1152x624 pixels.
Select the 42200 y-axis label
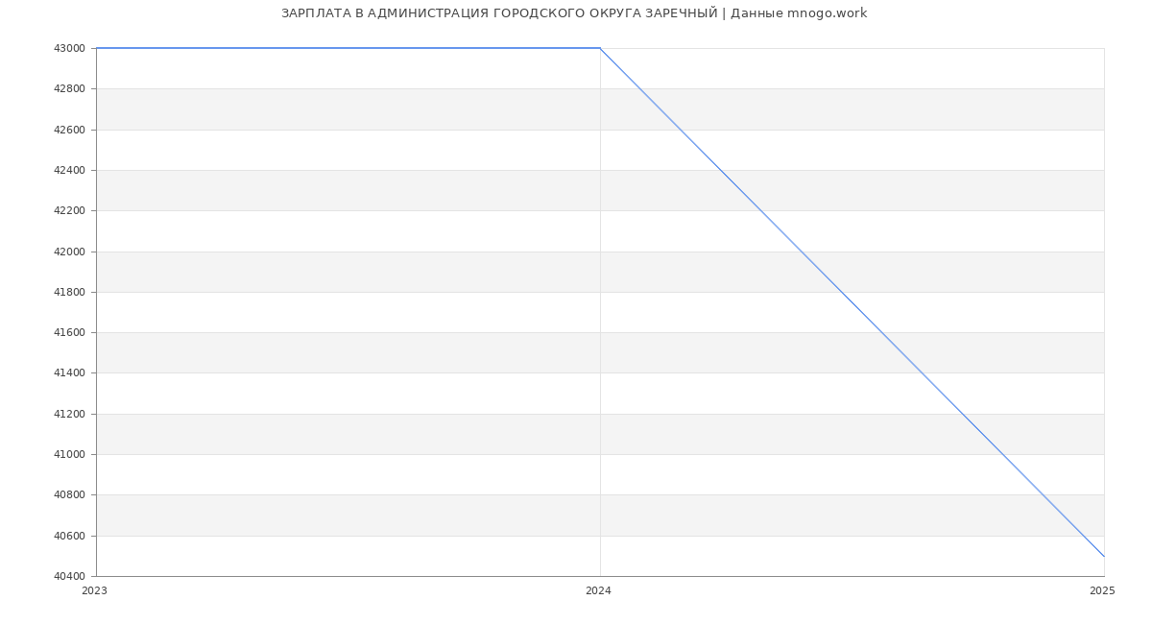pyautogui.click(x=70, y=211)
